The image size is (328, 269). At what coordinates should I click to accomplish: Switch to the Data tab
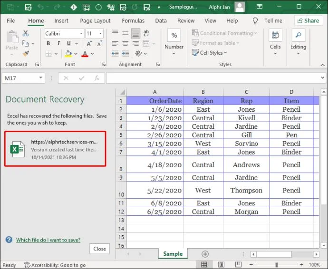161,21
